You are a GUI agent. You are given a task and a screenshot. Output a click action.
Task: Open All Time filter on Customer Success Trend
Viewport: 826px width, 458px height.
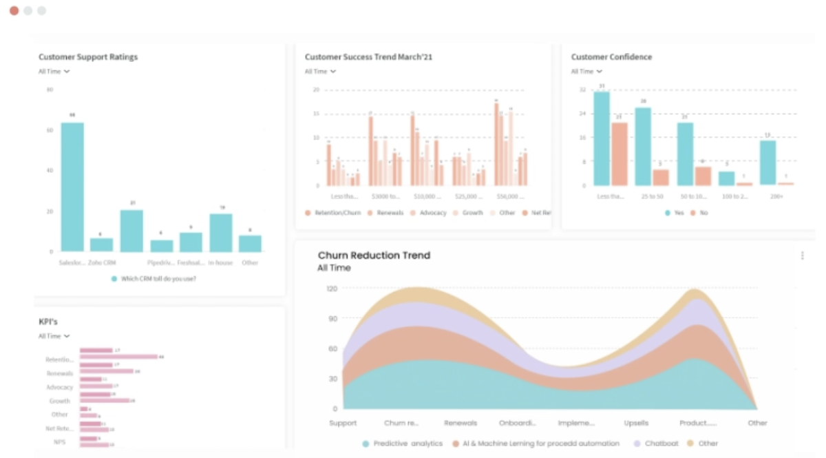[x=320, y=72]
